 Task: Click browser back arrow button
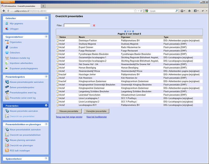click(x=4, y=11)
